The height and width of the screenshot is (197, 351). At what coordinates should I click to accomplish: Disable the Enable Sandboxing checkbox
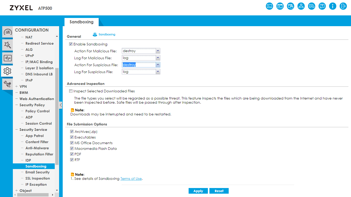71,44
